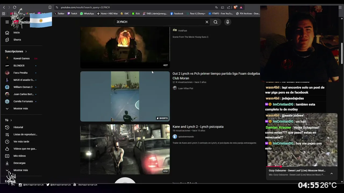Clear the 2LYNCH search with the X
Screen dimensions: 344x193
point(207,22)
